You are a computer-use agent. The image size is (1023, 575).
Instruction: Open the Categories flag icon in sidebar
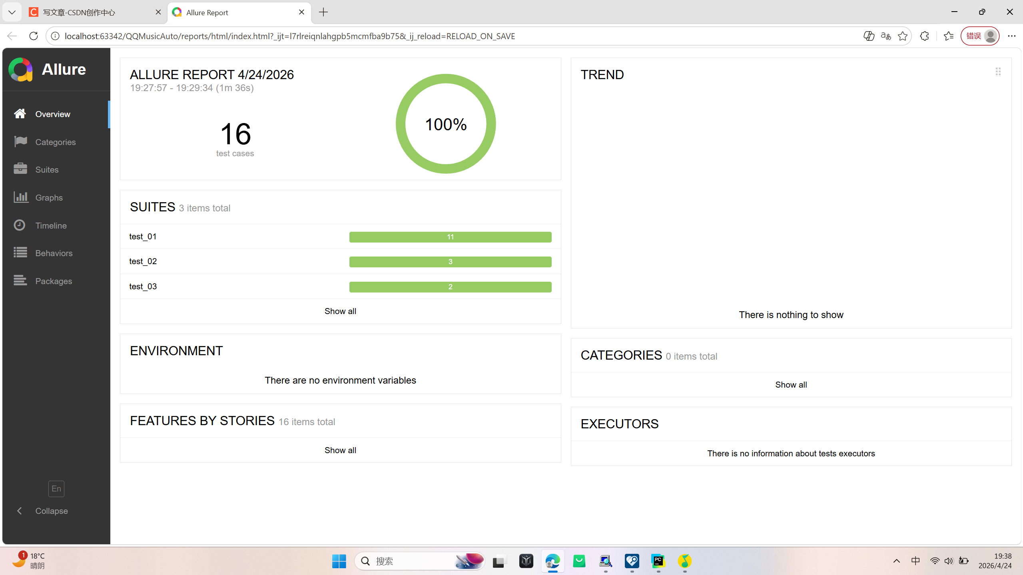coord(20,142)
